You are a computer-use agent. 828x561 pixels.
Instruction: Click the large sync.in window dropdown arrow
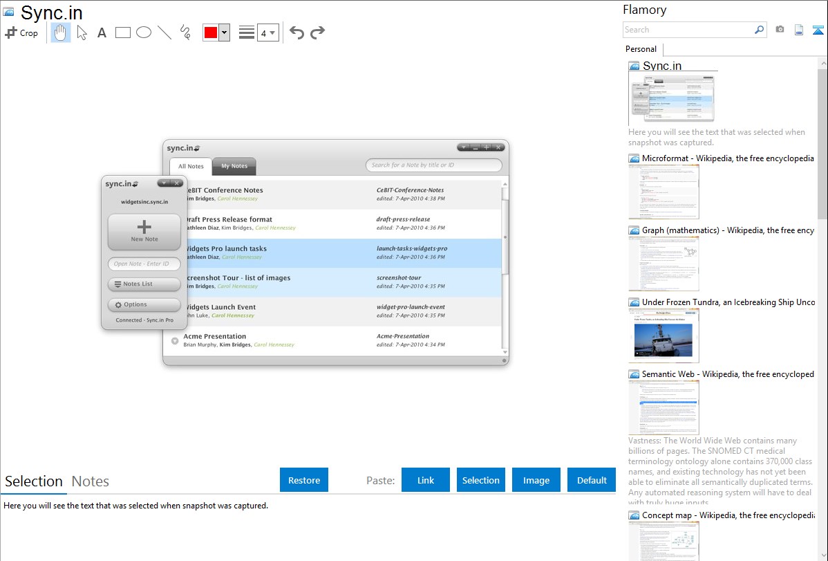pos(464,147)
